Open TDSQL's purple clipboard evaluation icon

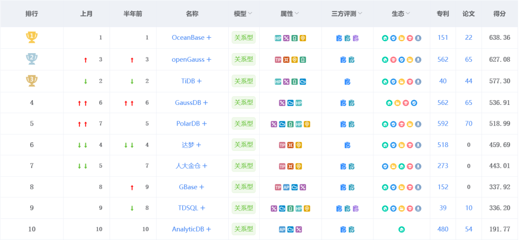click(356, 209)
